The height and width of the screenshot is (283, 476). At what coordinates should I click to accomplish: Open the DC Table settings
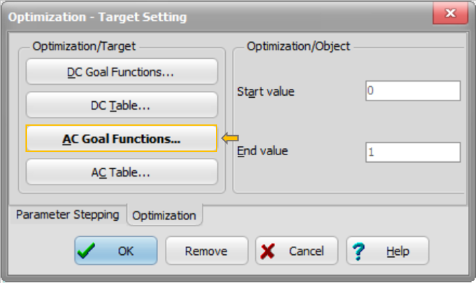pos(121,105)
